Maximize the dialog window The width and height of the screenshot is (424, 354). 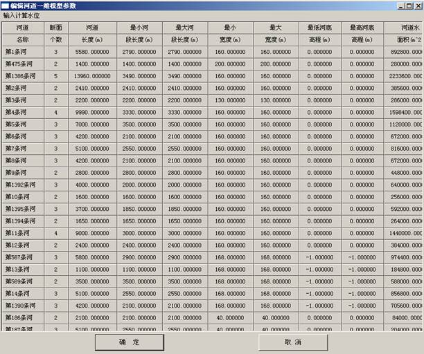tap(409, 5)
